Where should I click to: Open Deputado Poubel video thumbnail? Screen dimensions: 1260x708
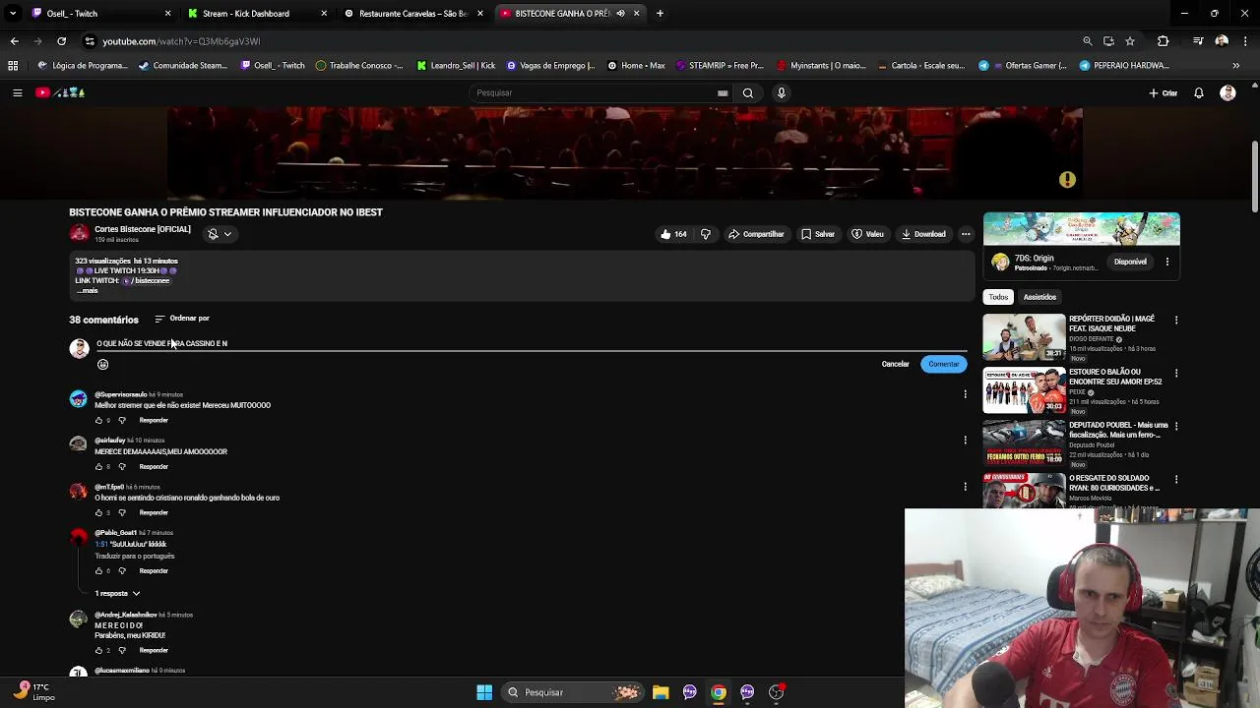[x=1024, y=443]
